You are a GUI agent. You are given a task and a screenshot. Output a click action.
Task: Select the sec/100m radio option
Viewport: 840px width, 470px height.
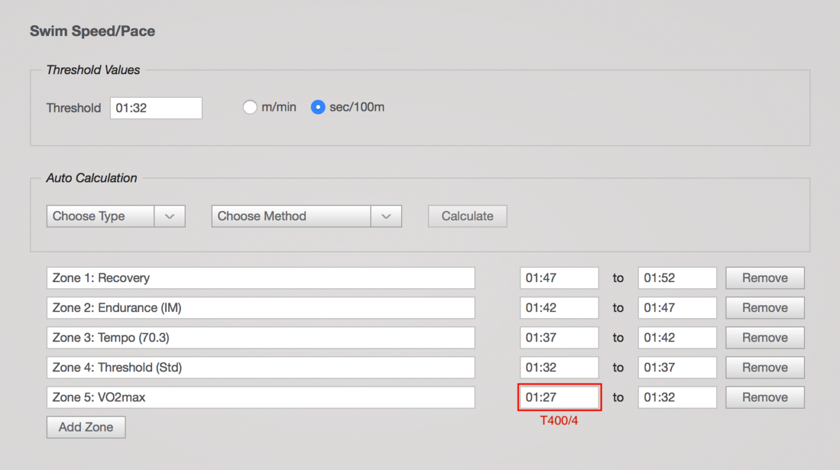point(318,108)
